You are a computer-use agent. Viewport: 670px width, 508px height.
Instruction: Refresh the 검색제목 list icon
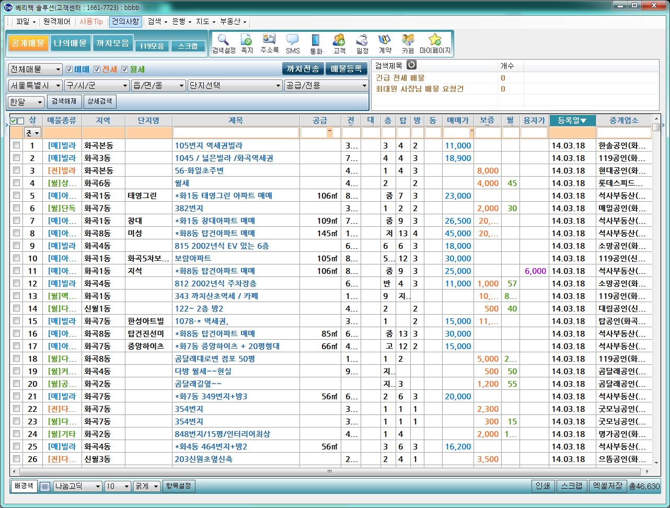pyautogui.click(x=412, y=65)
